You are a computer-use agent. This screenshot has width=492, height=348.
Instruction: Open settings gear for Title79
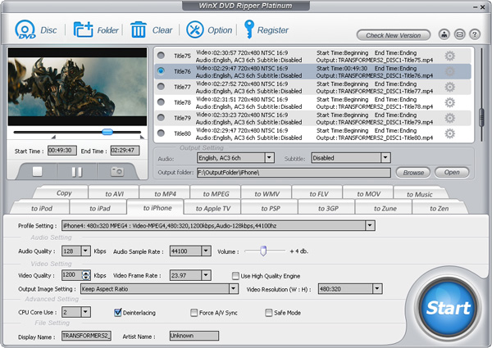pyautogui.click(x=450, y=118)
